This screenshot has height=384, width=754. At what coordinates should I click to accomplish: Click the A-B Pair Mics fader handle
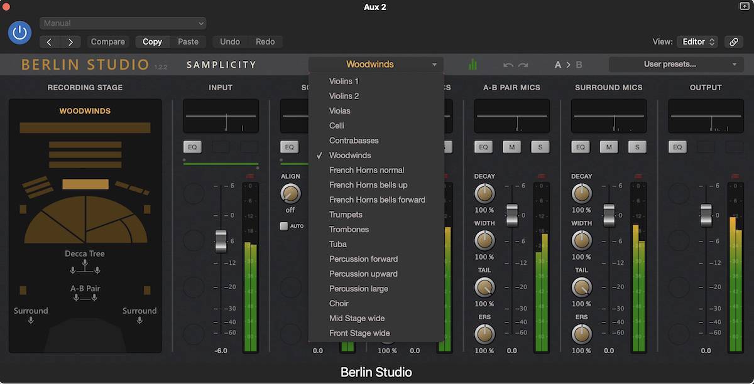coord(512,215)
